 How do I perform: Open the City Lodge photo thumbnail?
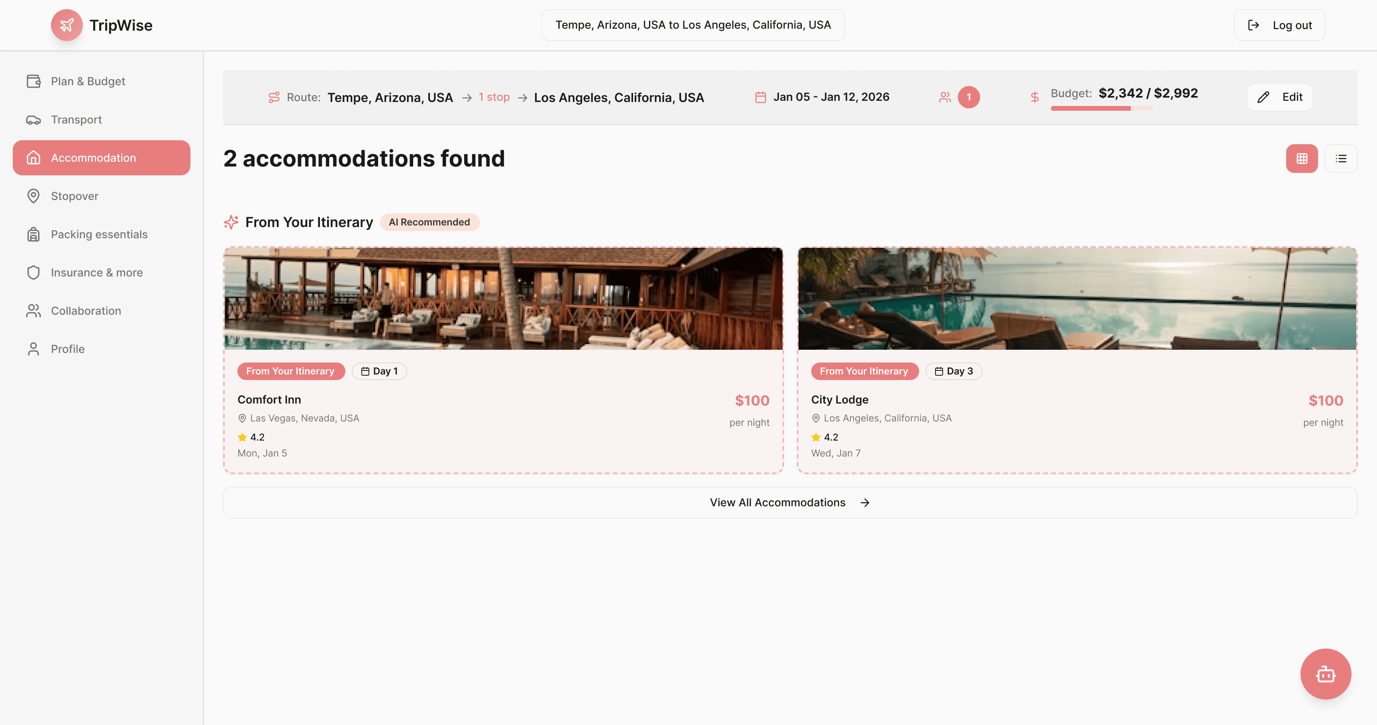[1077, 299]
